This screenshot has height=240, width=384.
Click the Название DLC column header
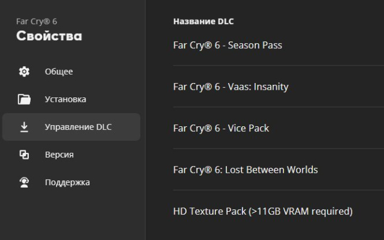[203, 22]
